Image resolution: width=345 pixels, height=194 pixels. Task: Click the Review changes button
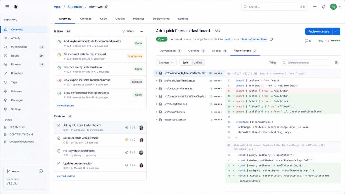click(319, 32)
